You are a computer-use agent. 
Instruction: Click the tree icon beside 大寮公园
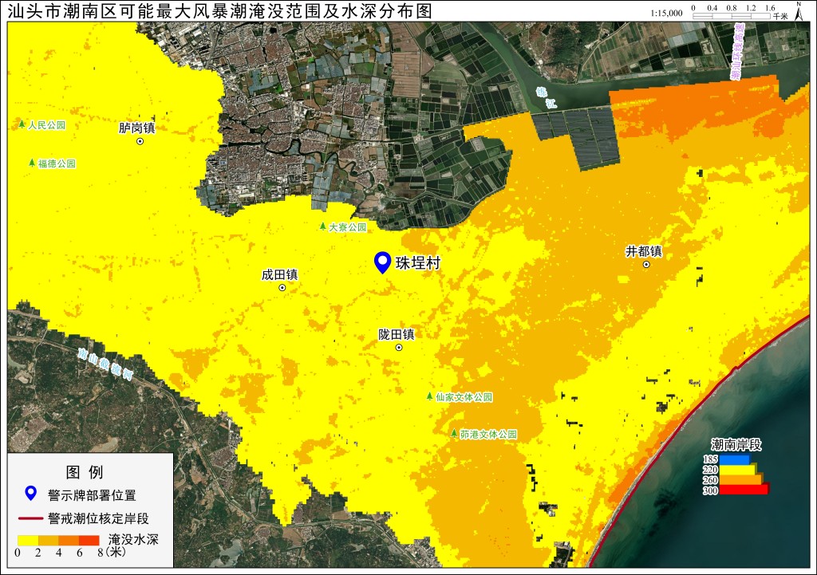pos(323,226)
